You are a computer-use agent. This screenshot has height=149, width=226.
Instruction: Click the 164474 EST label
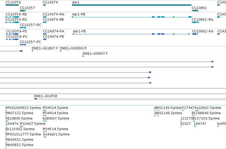click(x=12, y=124)
